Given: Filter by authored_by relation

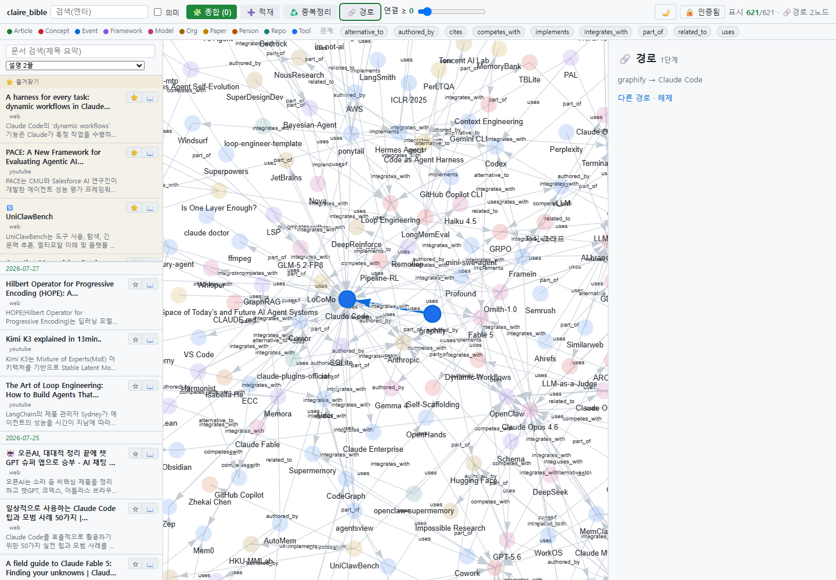Looking at the screenshot, I should 416,32.
